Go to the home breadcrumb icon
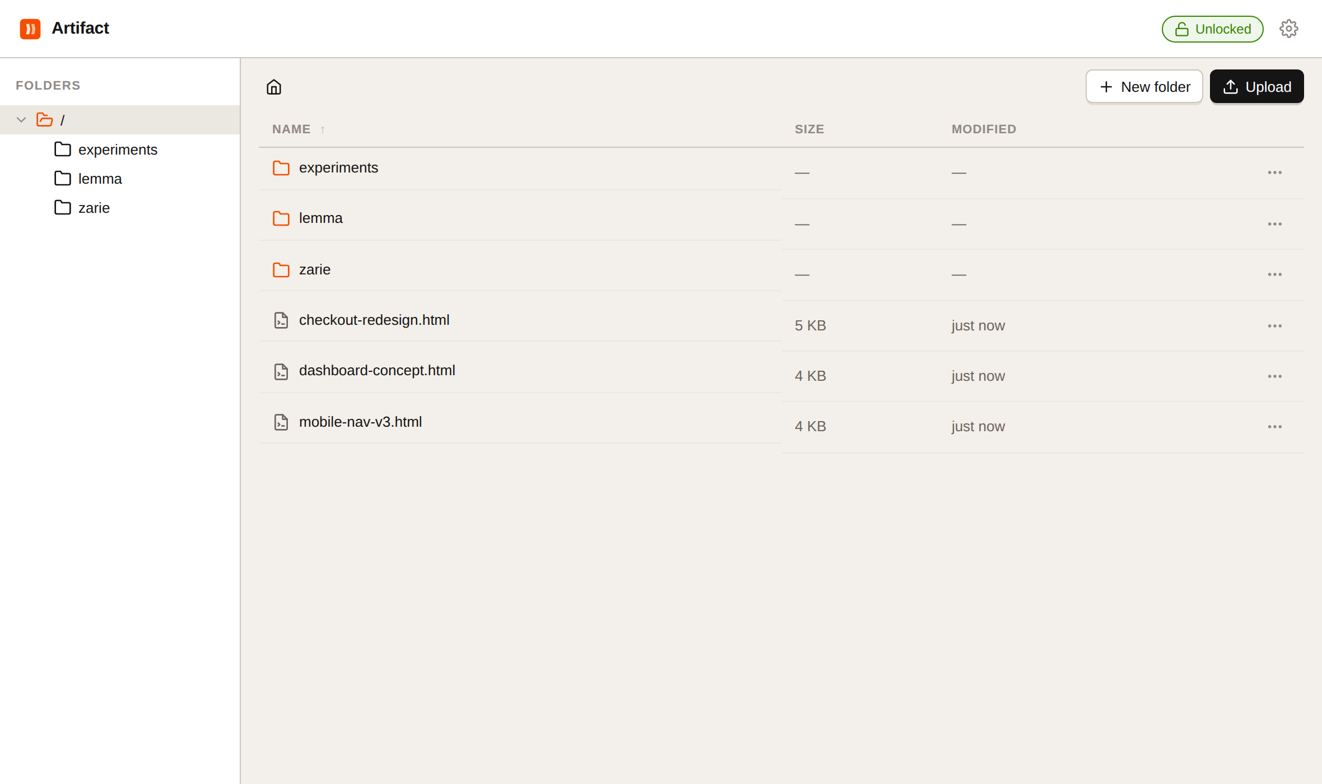The height and width of the screenshot is (784, 1322). [x=274, y=87]
